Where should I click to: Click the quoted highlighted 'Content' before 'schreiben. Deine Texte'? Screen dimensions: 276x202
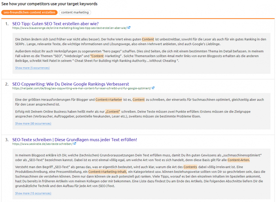113,112
